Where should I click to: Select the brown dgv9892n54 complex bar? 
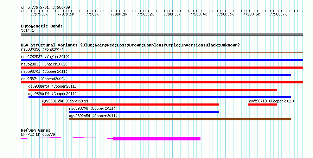(x=180, y=119)
